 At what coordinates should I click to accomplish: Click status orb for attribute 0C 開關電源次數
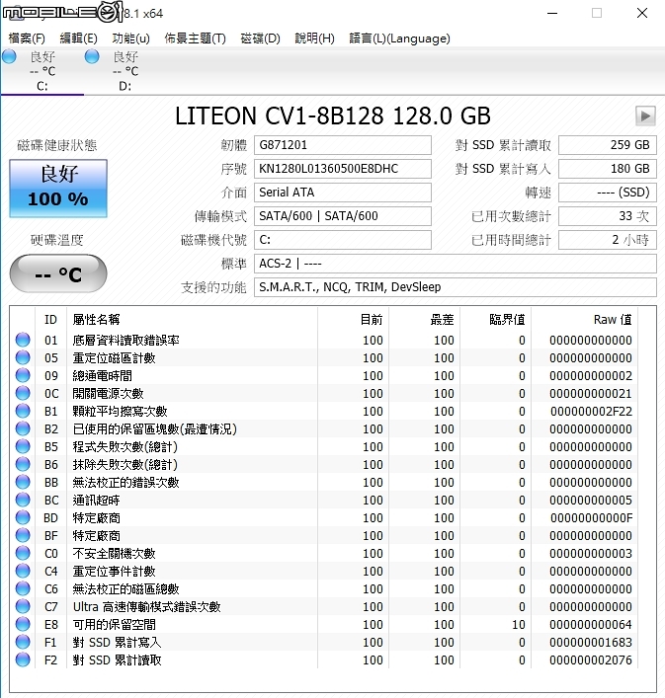pos(23,393)
